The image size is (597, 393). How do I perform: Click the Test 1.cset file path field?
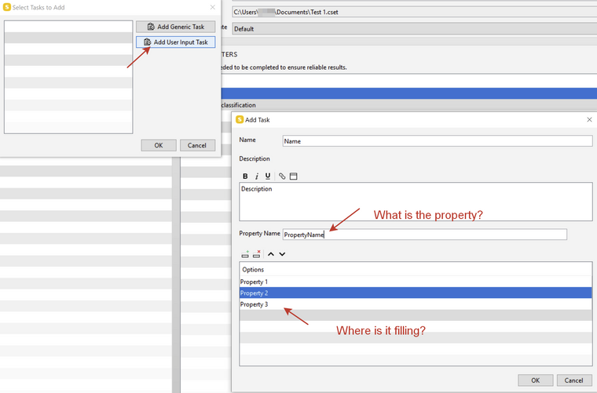click(x=414, y=12)
